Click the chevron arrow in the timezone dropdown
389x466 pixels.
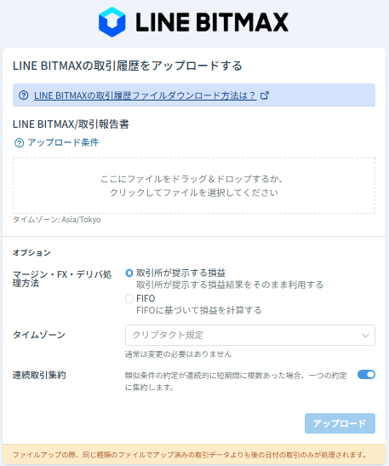365,336
